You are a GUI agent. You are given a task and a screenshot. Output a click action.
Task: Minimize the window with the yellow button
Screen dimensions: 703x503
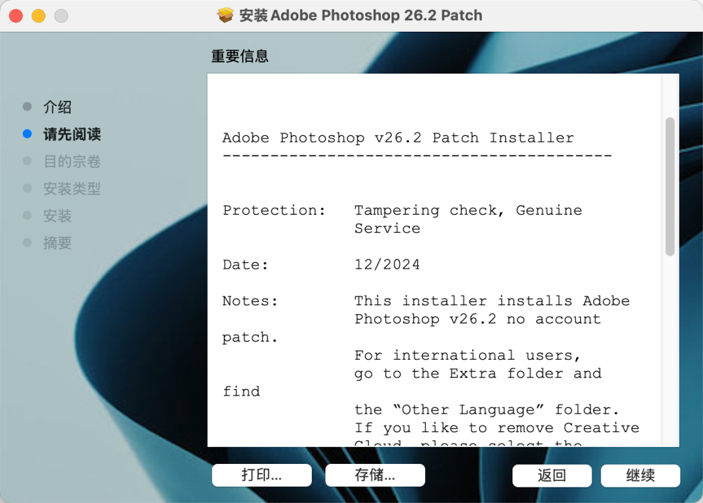pos(38,16)
